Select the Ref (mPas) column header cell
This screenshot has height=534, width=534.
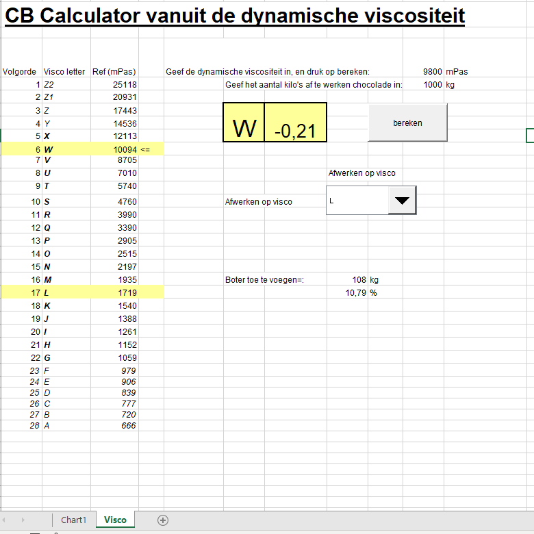(114, 72)
